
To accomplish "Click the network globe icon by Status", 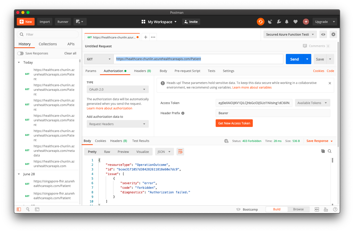I will (226, 141).
